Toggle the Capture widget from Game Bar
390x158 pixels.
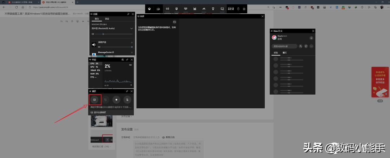click(176, 9)
